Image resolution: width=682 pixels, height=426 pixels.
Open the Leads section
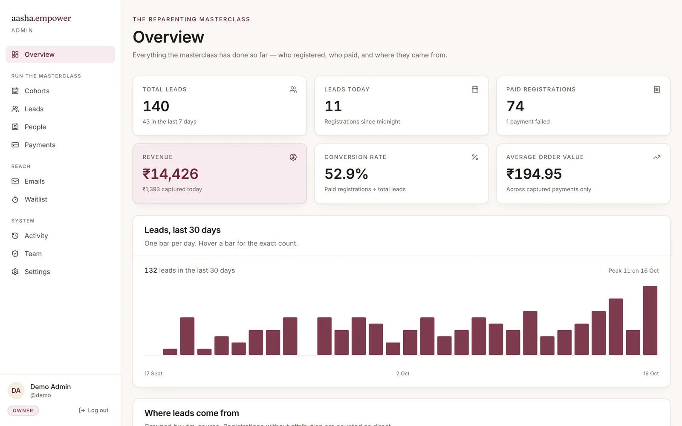click(60, 109)
